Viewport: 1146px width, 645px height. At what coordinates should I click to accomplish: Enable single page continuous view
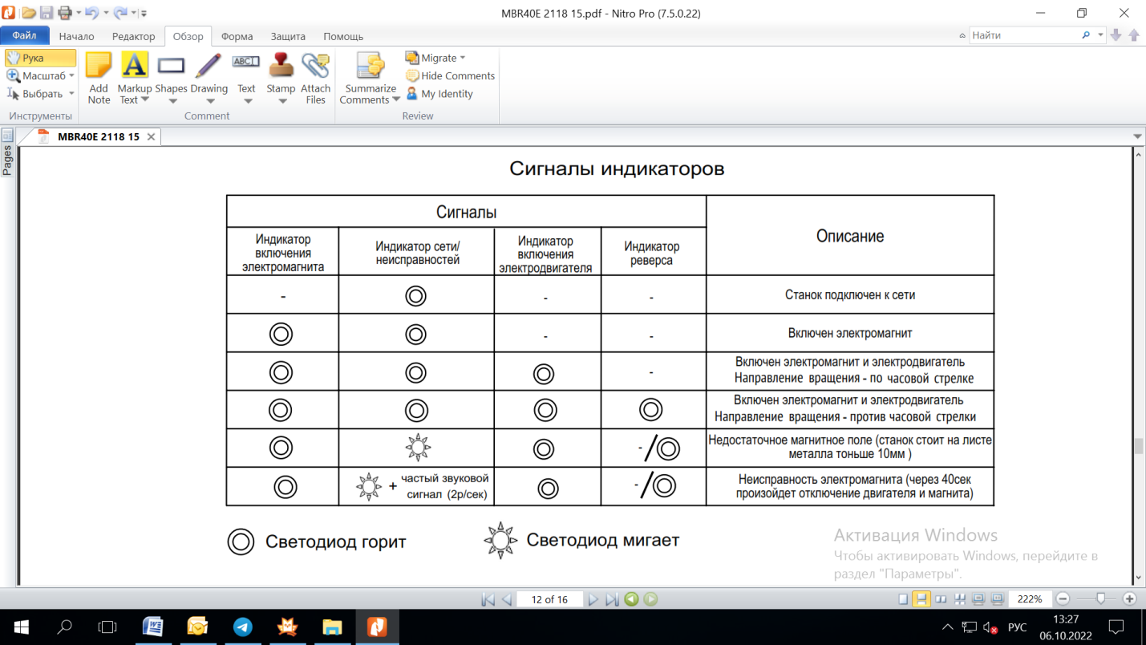tap(921, 599)
